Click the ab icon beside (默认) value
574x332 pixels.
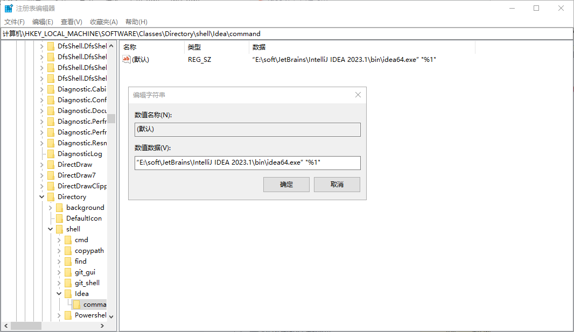point(125,59)
